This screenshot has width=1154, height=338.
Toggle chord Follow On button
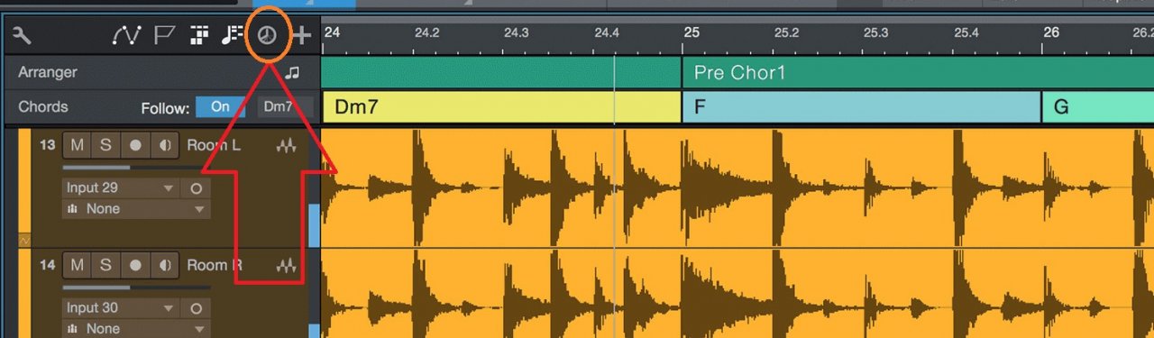click(221, 106)
